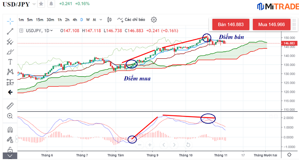Click the Mua 146.966 buy button

click(x=271, y=24)
